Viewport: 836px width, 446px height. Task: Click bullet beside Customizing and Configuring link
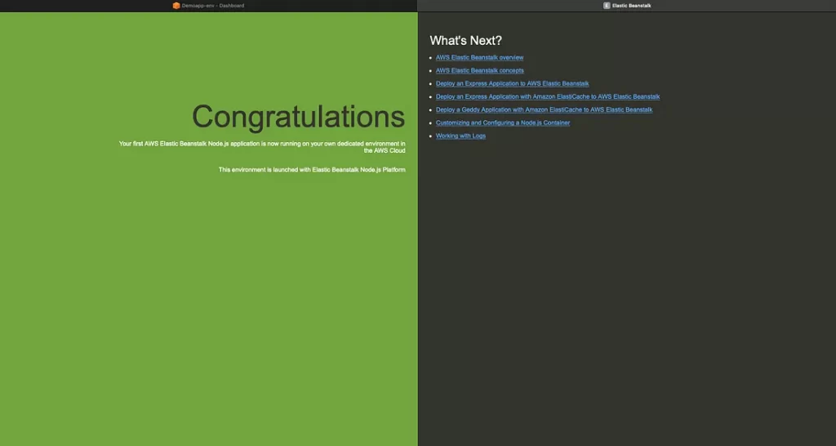click(430, 123)
